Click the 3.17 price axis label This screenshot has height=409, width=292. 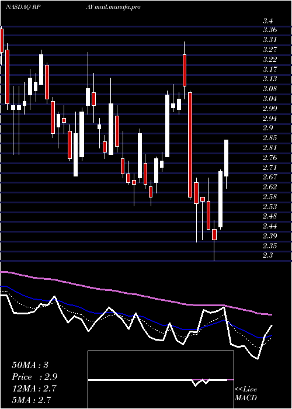tap(270, 69)
